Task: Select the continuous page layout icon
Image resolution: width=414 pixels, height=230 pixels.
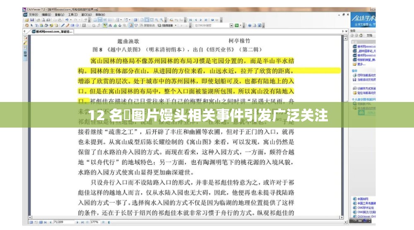Action: click(100, 20)
